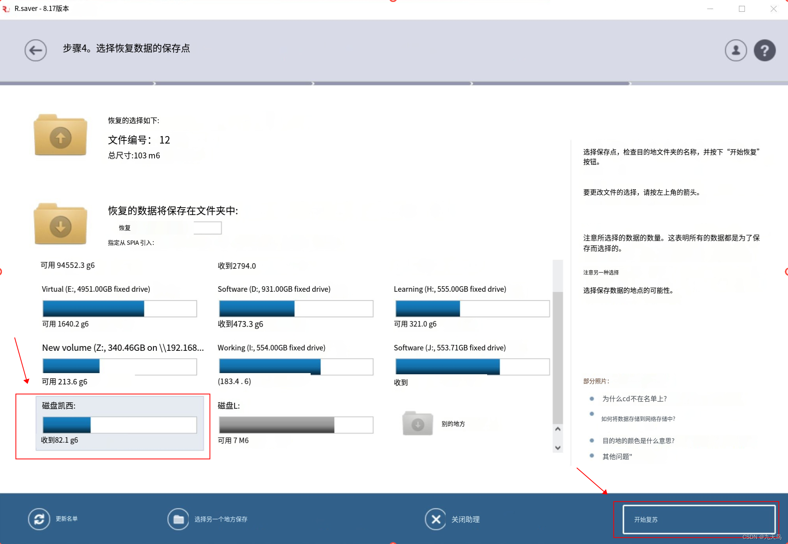788x544 pixels.
Task: Select the Virtual (E:) drive tile
Action: 119,306
